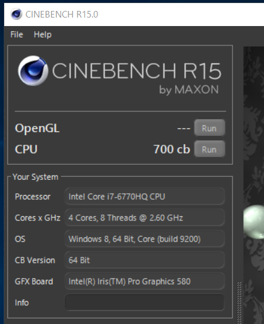Click the Cinebench R15 sphere logo
This screenshot has width=264, height=324.
coord(33,71)
